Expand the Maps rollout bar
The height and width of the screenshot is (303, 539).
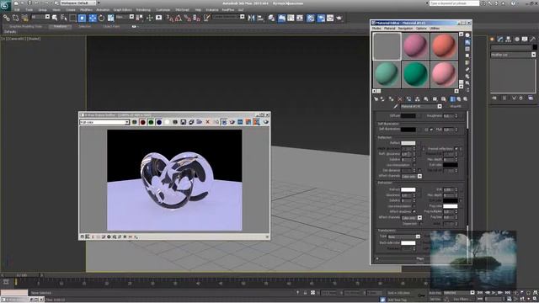point(420,258)
